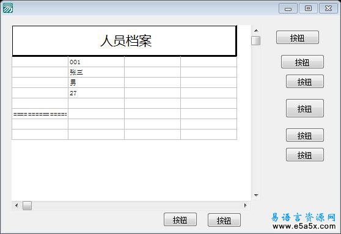Click the horizontal scrollbar's left arrow
The height and width of the screenshot is (234, 341).
click(16, 205)
